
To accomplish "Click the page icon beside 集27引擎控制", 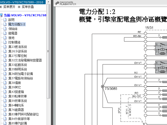I will click(5, 56).
